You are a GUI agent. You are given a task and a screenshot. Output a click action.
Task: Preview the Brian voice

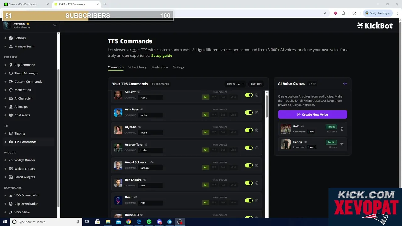pyautogui.click(x=135, y=197)
